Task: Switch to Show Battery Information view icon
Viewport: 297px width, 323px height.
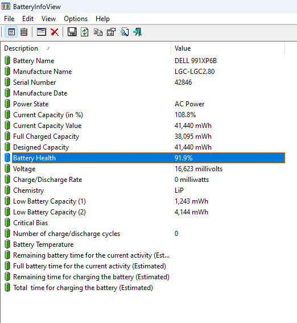Action: pos(11,32)
